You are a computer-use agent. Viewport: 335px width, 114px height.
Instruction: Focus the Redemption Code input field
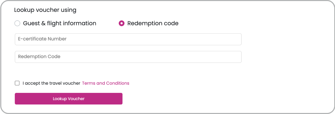tap(128, 57)
